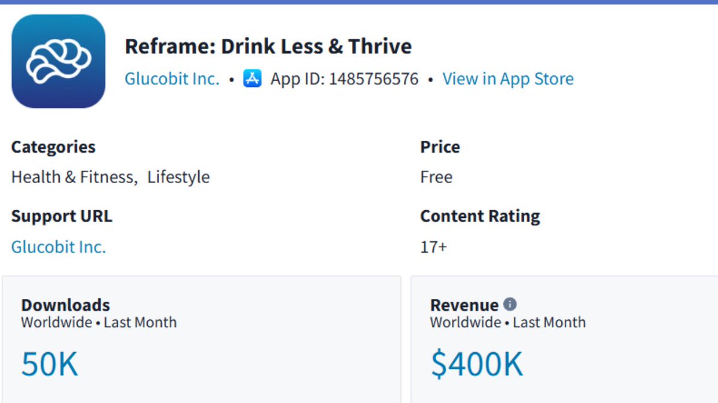Open Glucobit Inc. publisher link beside app title
The height and width of the screenshot is (403, 718).
tap(172, 78)
